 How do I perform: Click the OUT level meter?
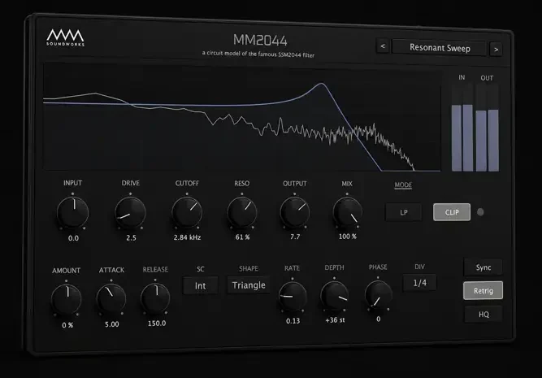pos(487,128)
